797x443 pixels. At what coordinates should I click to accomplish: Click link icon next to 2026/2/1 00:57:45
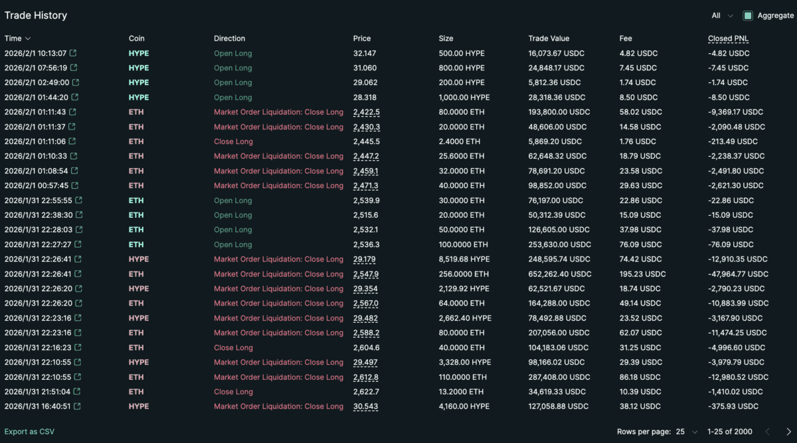75,186
